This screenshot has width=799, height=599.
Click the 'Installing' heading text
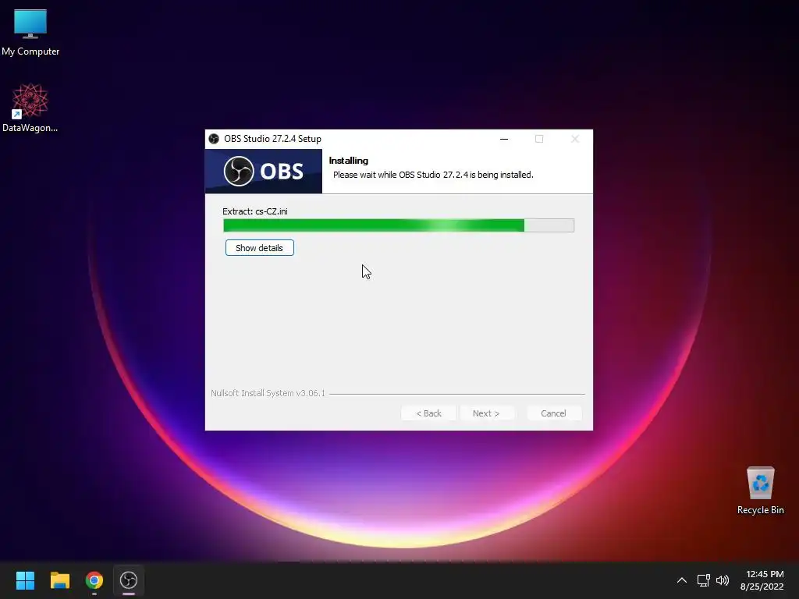pyautogui.click(x=349, y=161)
